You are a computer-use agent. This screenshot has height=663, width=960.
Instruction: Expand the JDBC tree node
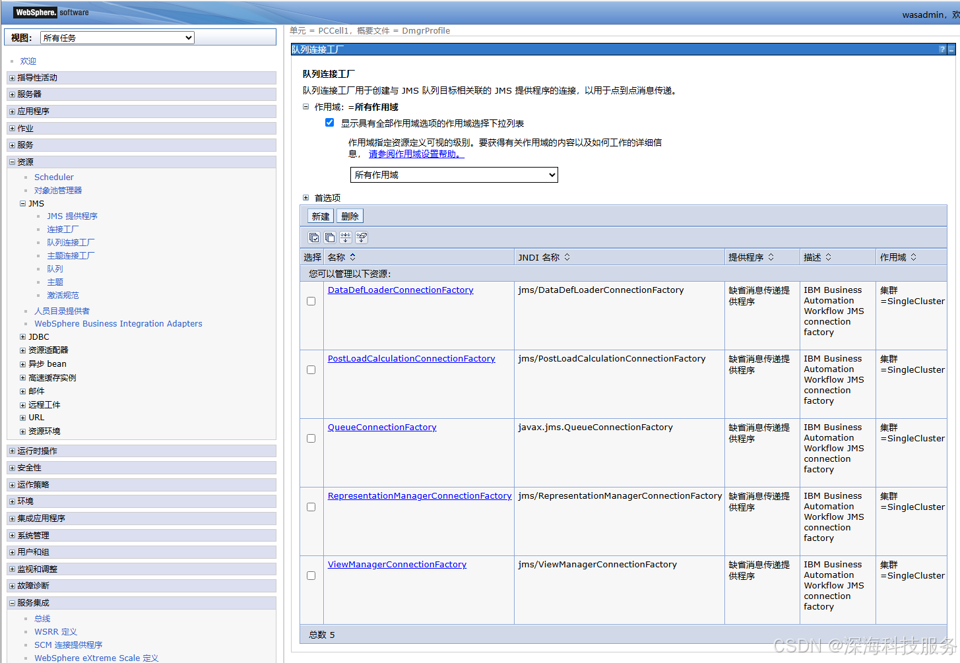[22, 336]
